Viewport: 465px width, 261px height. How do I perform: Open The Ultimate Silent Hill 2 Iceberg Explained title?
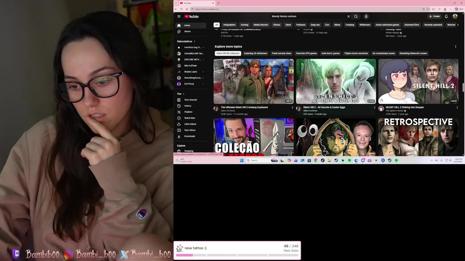click(244, 107)
